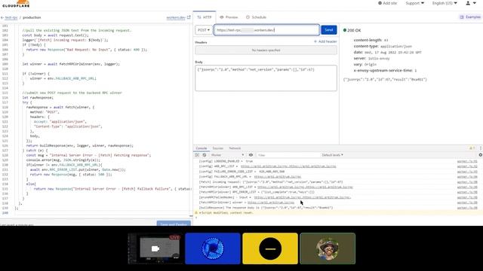
Task: Click the camera icon on the LIVE tile
Action: pyautogui.click(x=155, y=248)
